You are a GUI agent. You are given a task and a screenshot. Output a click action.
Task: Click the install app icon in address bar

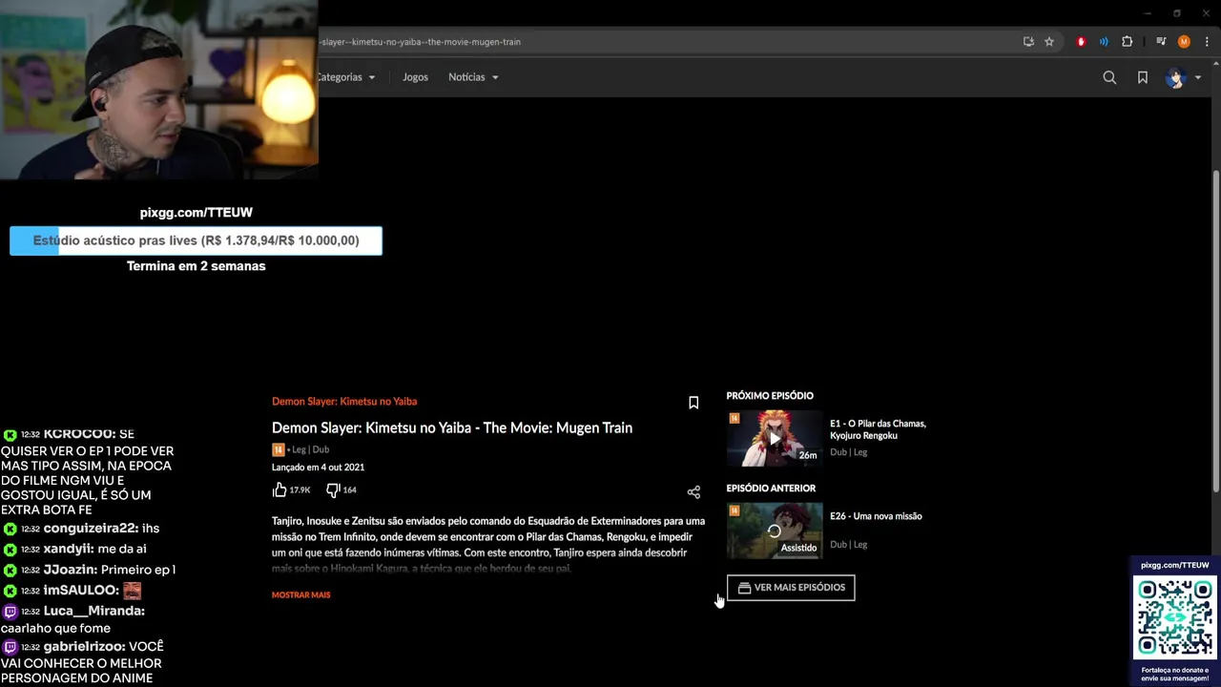[1028, 42]
